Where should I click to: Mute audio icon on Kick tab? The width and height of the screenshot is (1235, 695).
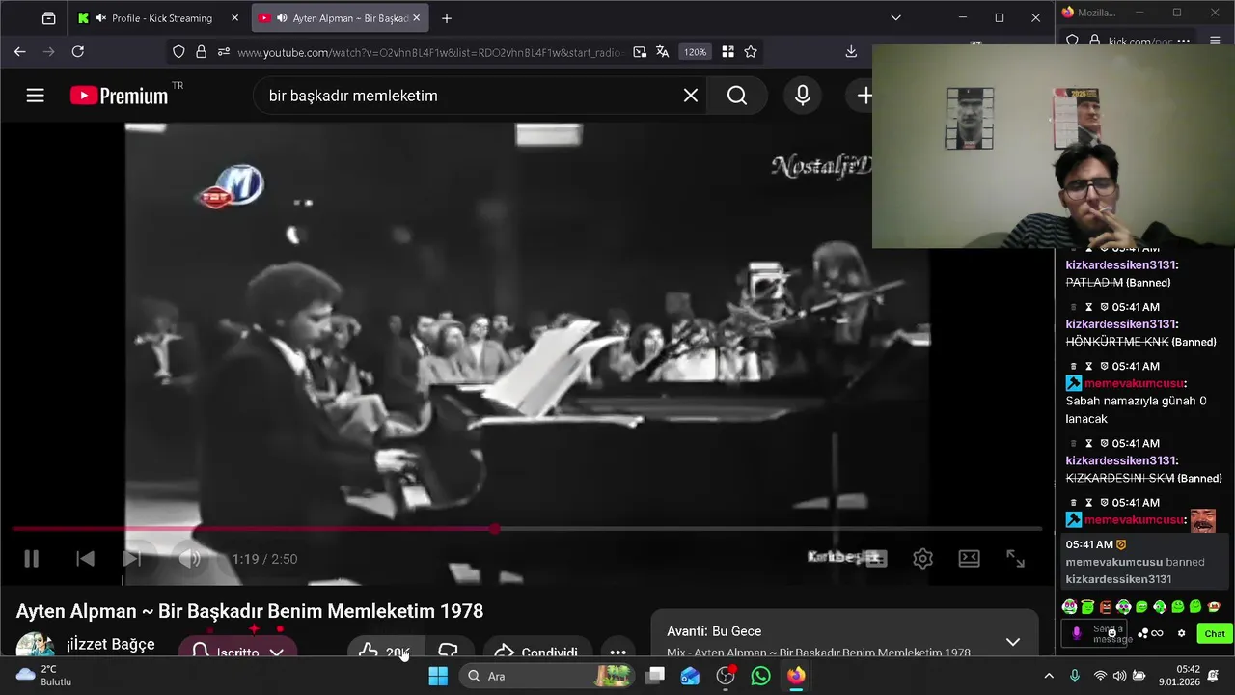[x=101, y=18]
